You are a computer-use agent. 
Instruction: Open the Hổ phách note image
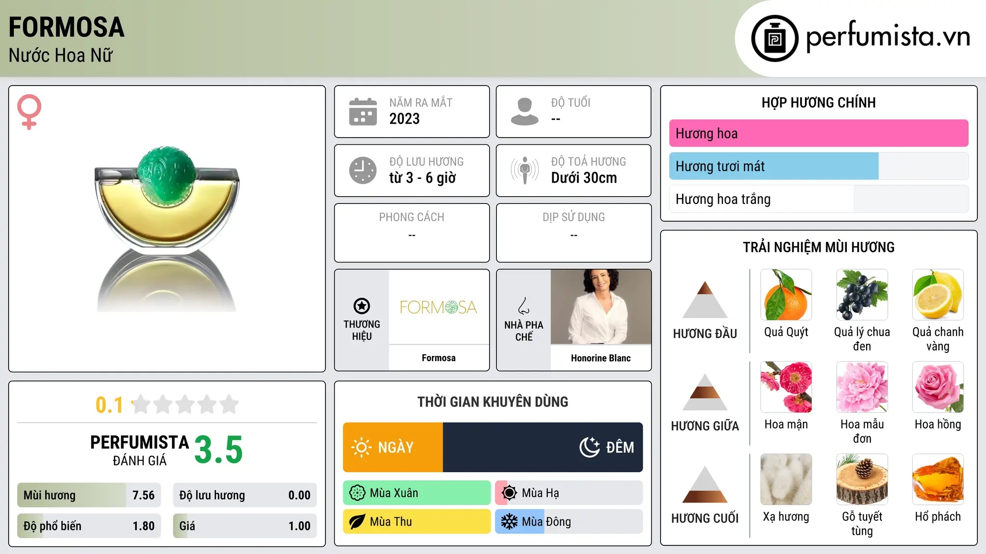pos(938,479)
